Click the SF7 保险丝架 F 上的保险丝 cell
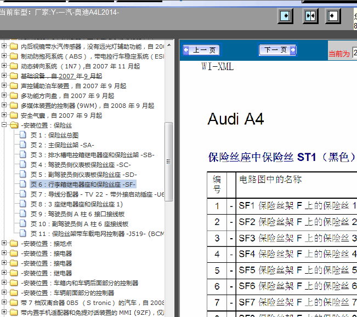357x317 pixels. coord(297,303)
